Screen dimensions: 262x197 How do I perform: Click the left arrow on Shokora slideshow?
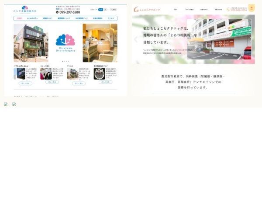pyautogui.click(x=135, y=39)
